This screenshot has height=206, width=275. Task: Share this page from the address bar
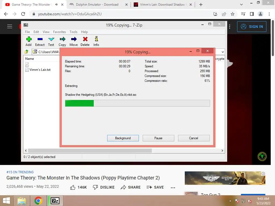pyautogui.click(x=224, y=14)
